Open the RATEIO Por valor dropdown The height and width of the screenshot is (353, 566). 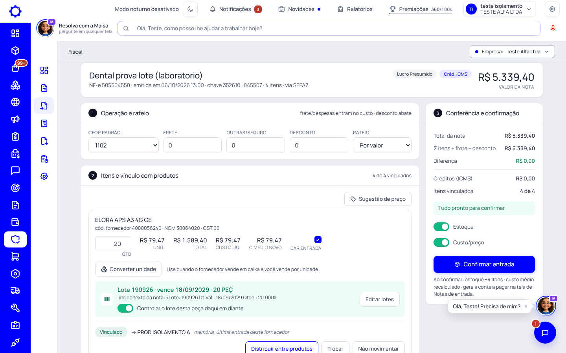382,145
